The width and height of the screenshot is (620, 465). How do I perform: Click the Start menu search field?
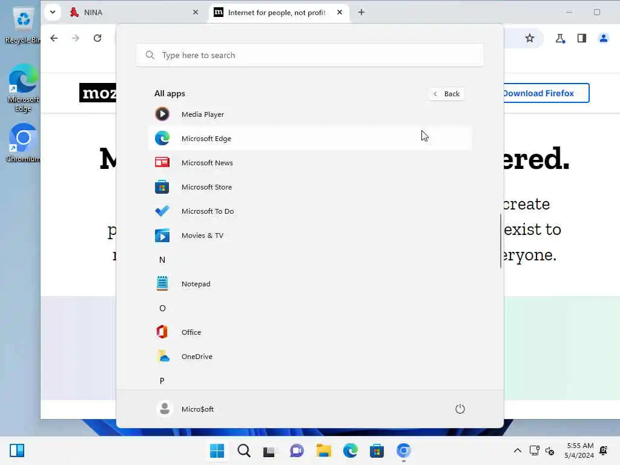tap(309, 55)
